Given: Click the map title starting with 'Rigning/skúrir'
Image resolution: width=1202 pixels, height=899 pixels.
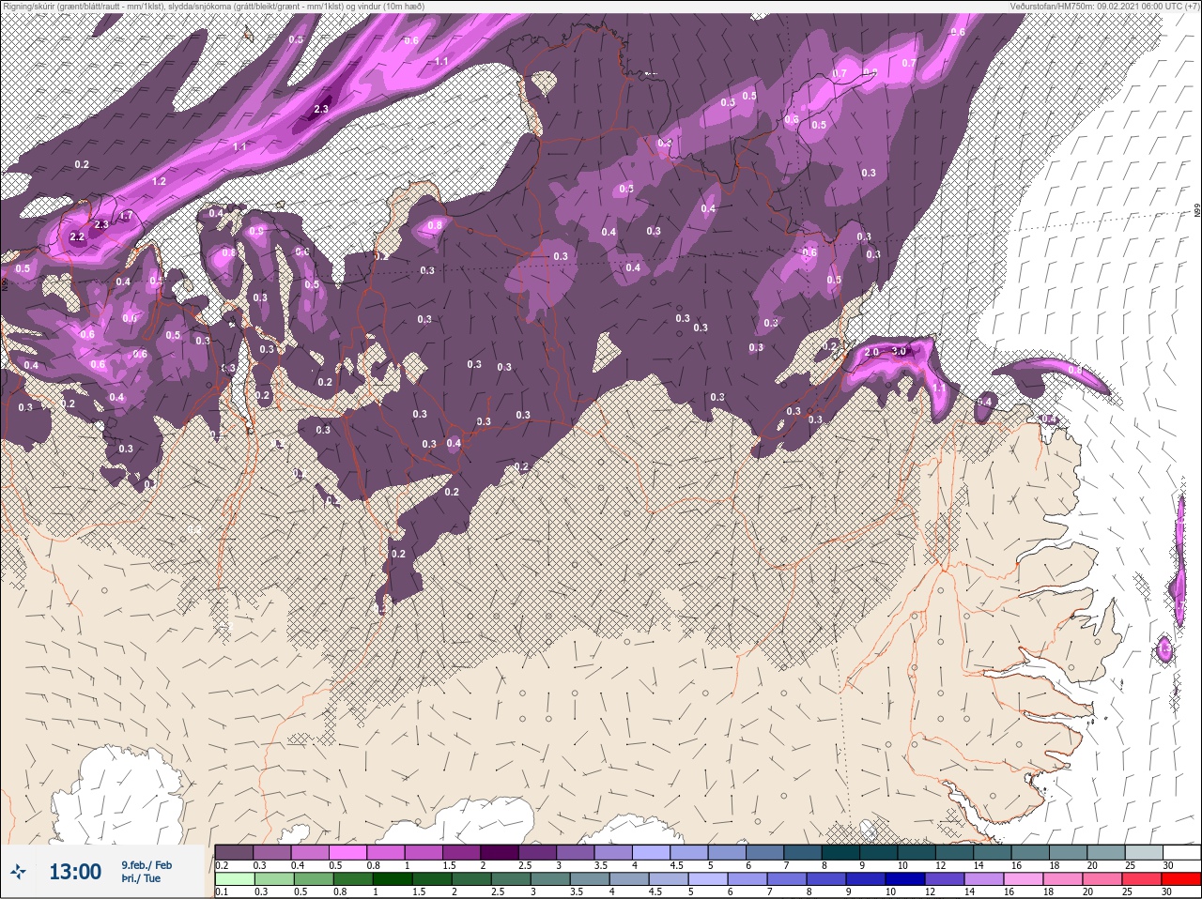Looking at the screenshot, I should 214,6.
